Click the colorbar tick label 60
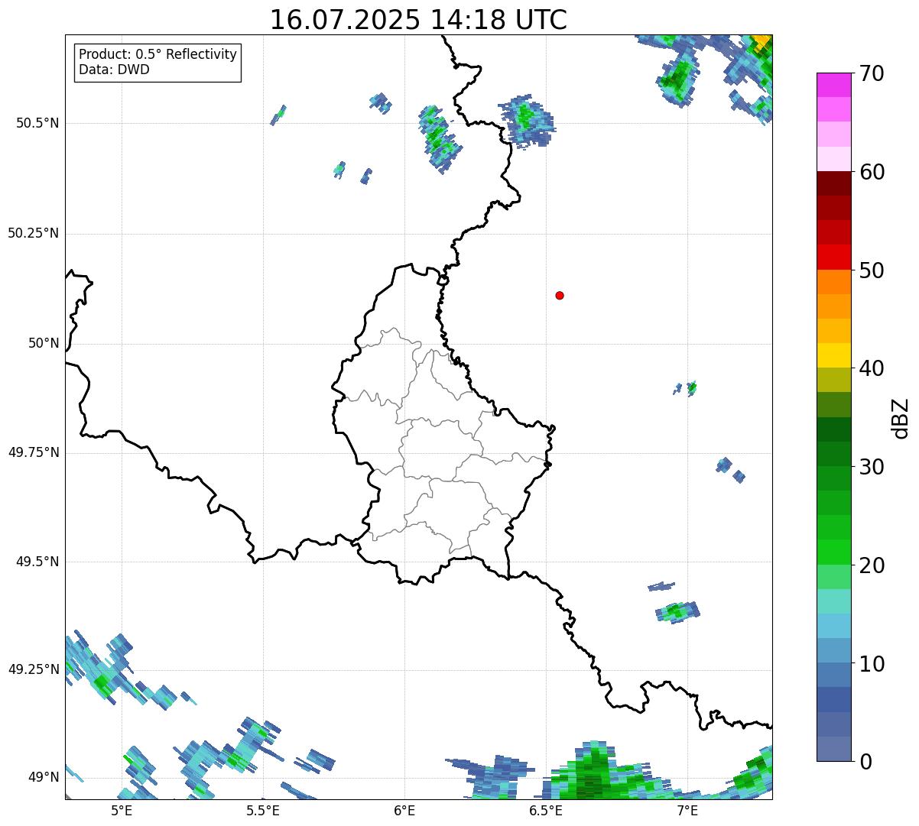The height and width of the screenshot is (826, 919). [x=872, y=172]
